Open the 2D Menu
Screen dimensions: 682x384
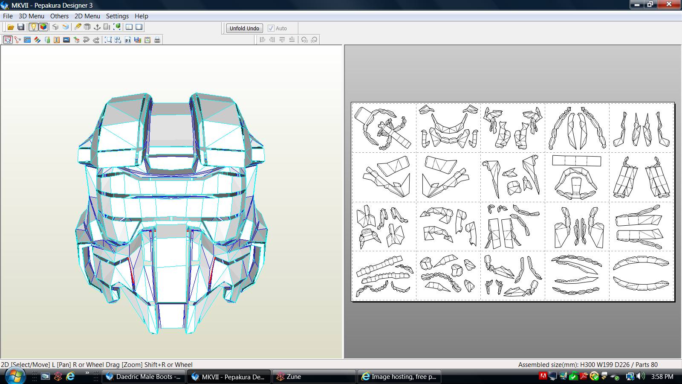pos(87,16)
